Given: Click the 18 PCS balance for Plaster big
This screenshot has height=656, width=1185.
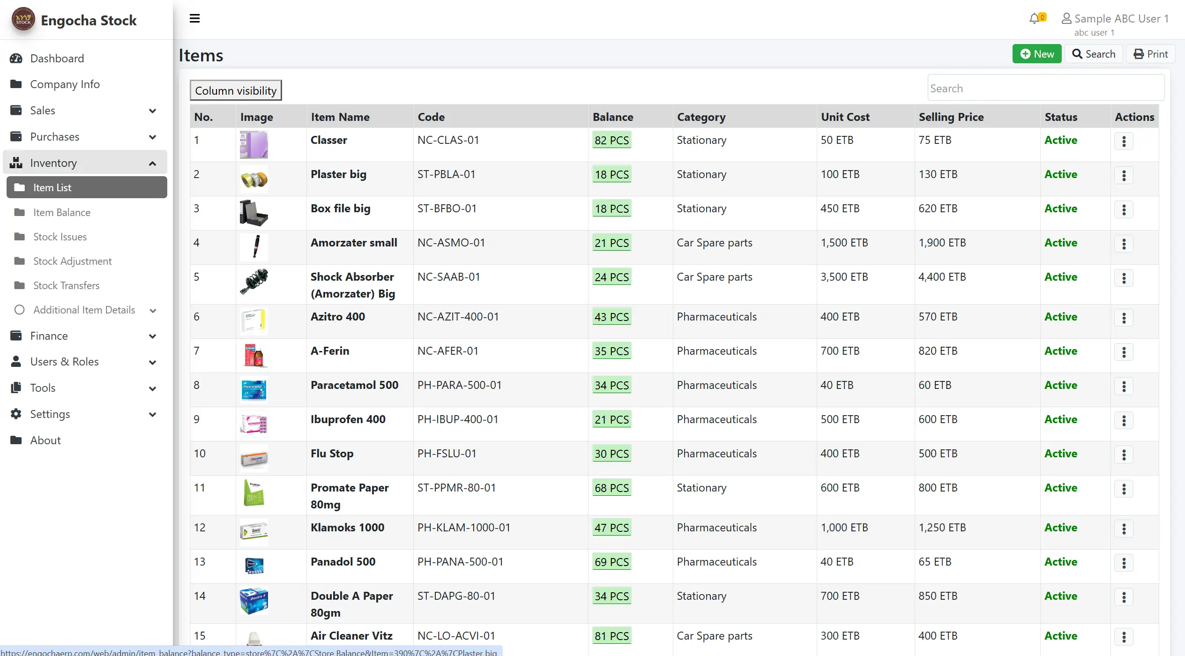Looking at the screenshot, I should point(611,175).
